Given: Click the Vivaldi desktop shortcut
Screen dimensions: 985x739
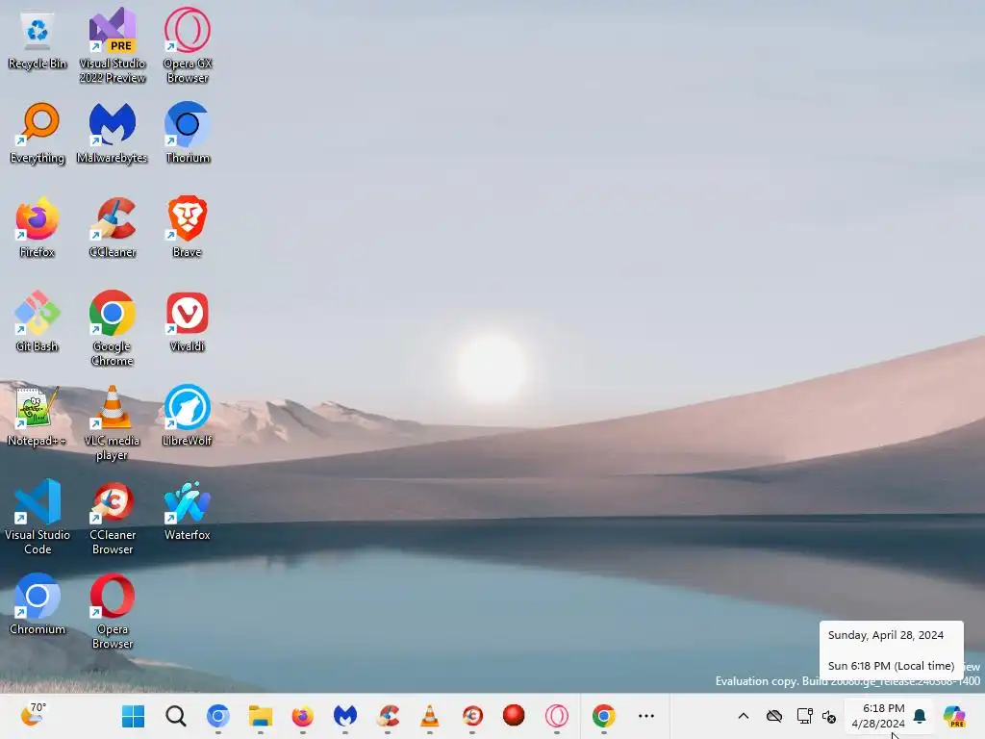Looking at the screenshot, I should pyautogui.click(x=188, y=321).
